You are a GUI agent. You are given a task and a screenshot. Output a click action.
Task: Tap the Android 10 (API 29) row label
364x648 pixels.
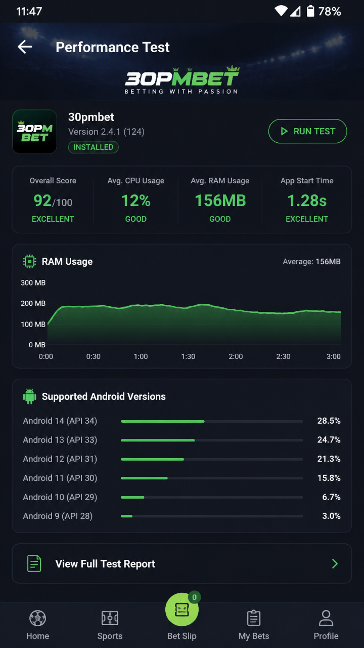coord(60,497)
